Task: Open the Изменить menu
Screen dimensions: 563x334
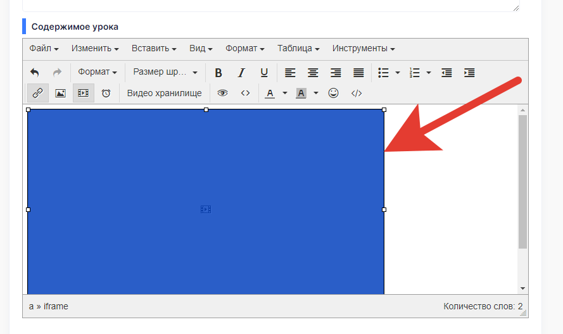Action: tap(95, 49)
